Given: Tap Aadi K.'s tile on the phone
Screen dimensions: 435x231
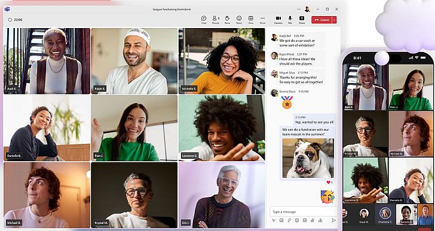Looking at the screenshot, I should click(365, 87).
